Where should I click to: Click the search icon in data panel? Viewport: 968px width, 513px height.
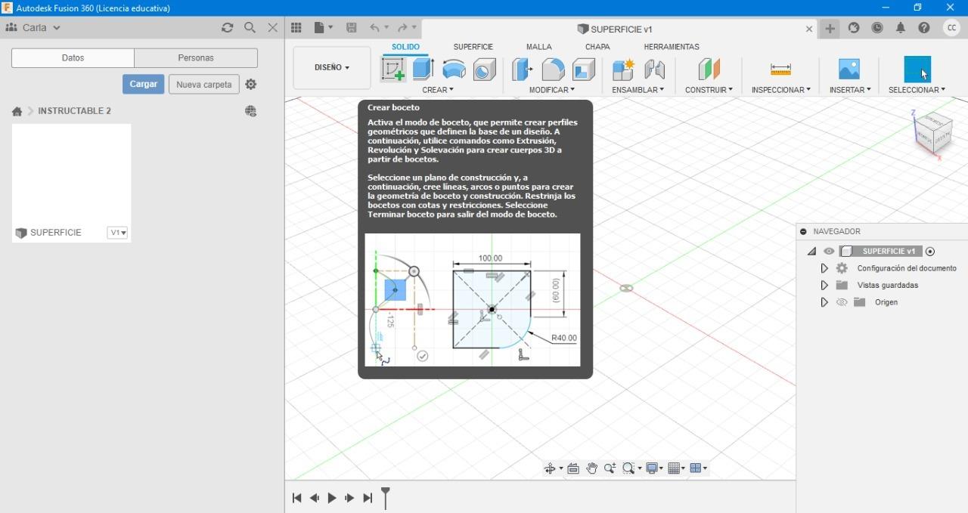[x=250, y=27]
